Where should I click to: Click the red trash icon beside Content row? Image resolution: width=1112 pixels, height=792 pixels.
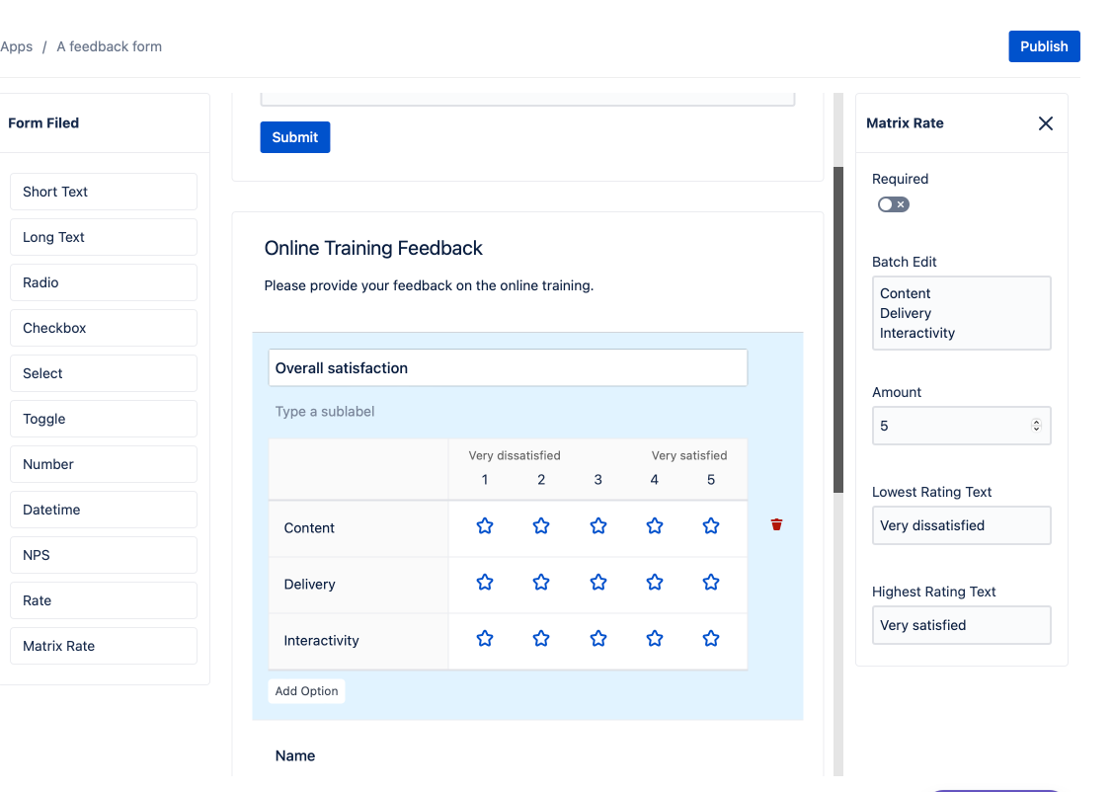click(x=776, y=525)
